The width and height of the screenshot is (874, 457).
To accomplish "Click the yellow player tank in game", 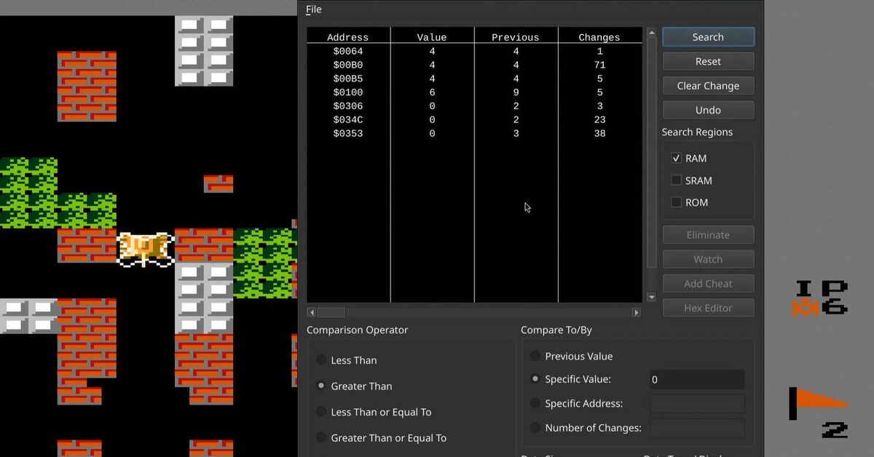I will coord(145,249).
